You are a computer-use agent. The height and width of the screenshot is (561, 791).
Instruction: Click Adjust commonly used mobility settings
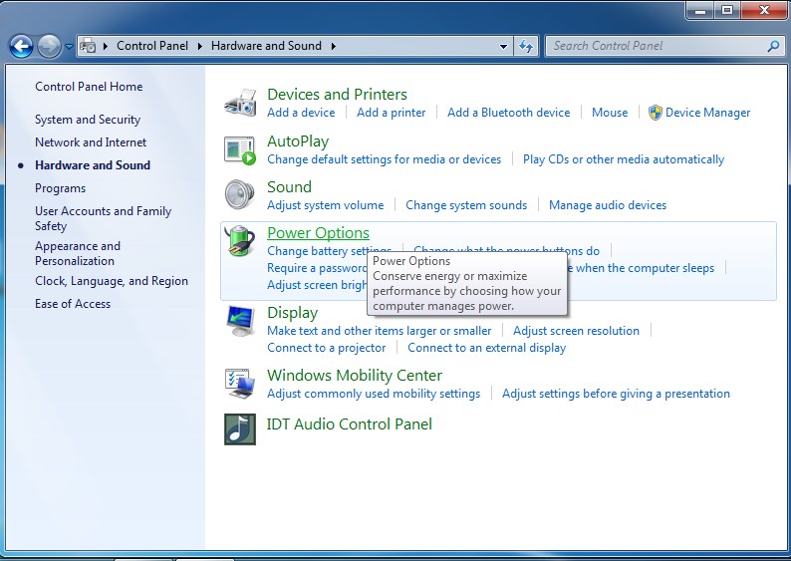374,394
